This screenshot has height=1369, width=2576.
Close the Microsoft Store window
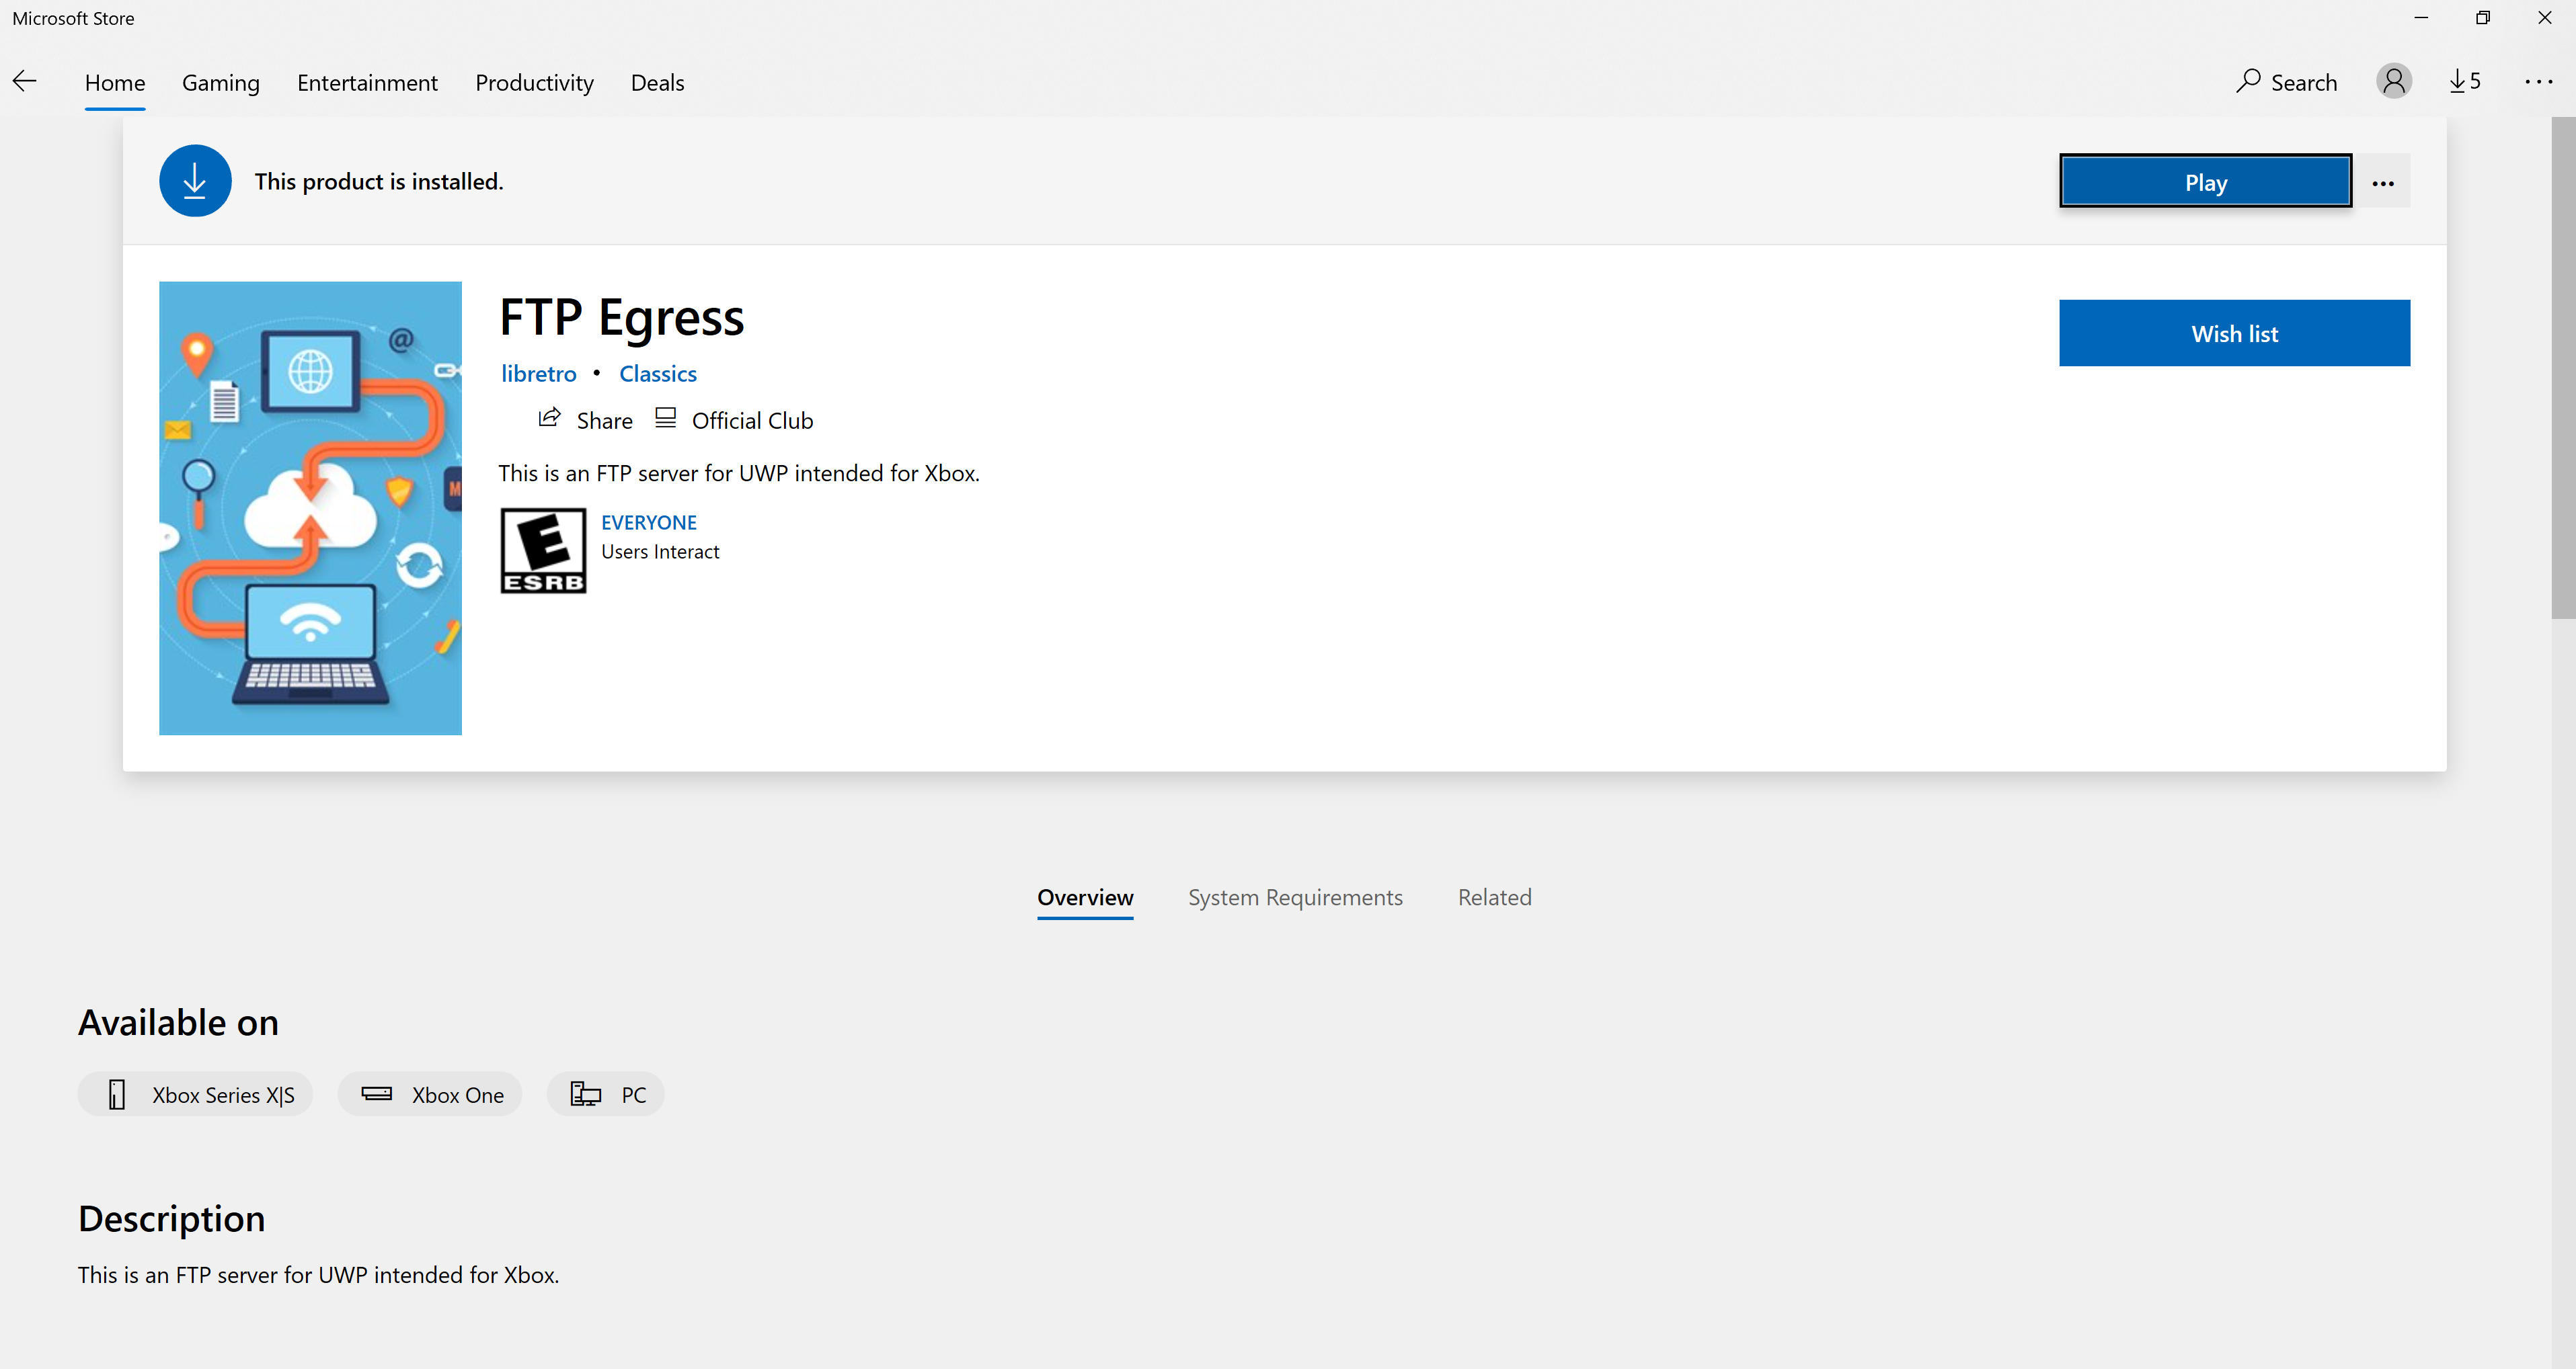click(2545, 18)
